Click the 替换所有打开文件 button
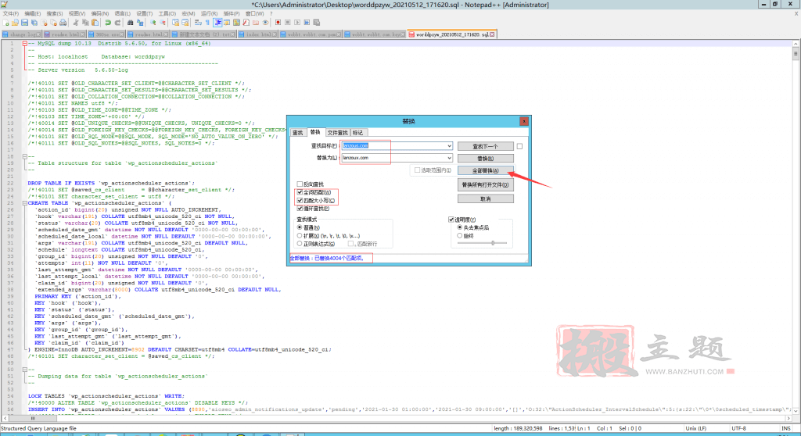This screenshot has width=801, height=436. tap(485, 185)
